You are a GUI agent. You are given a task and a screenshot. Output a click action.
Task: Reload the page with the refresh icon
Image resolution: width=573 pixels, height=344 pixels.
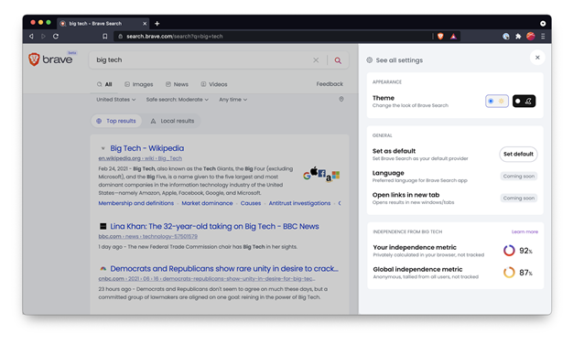(56, 37)
